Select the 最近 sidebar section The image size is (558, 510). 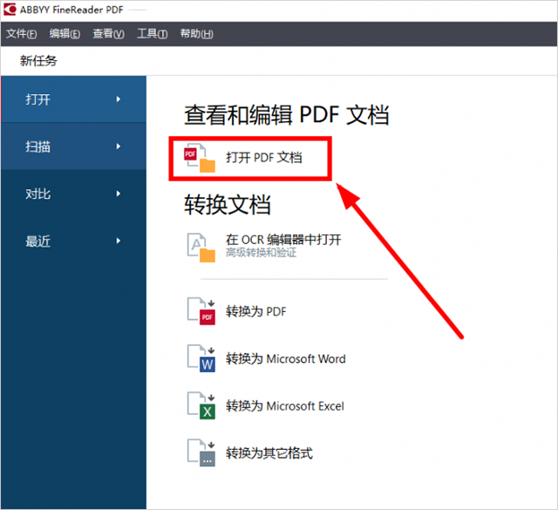(x=73, y=241)
